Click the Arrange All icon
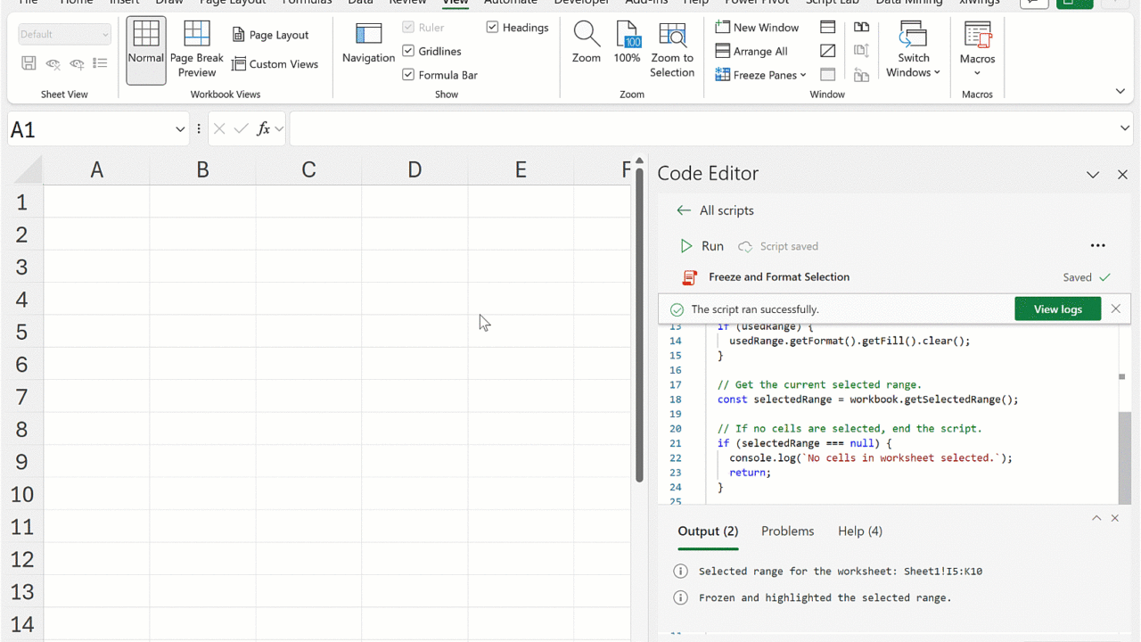Screen dimensions: 1141x642 point(723,52)
